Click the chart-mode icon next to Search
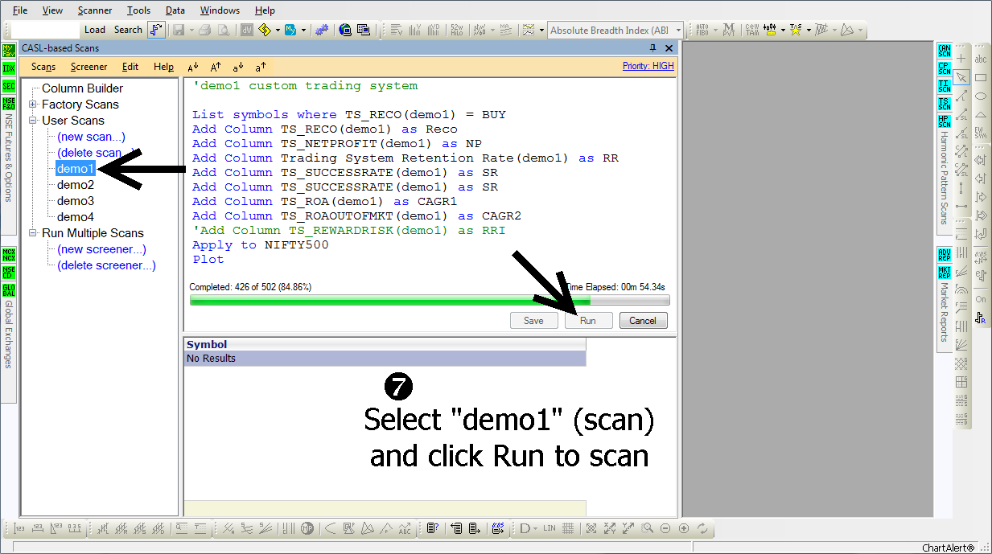Image resolution: width=992 pixels, height=554 pixels. 156,30
